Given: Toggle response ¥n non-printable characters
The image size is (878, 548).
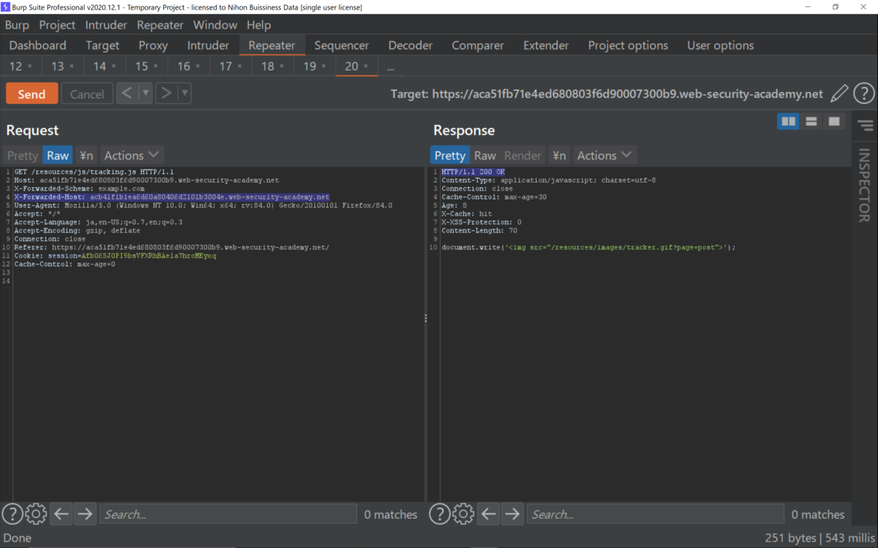Looking at the screenshot, I should pos(559,155).
